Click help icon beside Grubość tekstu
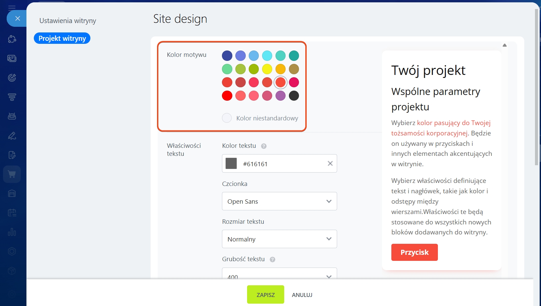Image resolution: width=541 pixels, height=306 pixels. click(x=273, y=260)
